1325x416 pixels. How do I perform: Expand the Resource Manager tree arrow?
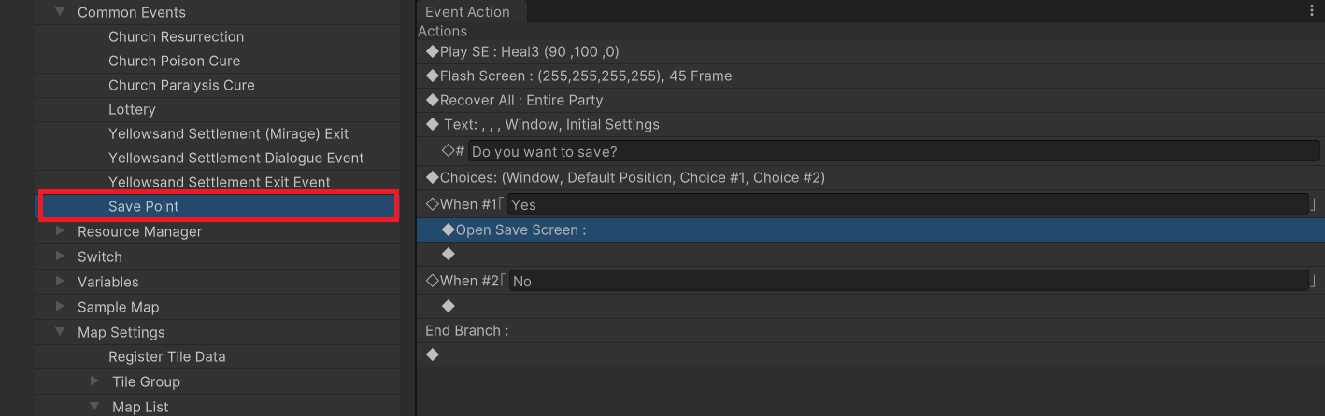60,231
